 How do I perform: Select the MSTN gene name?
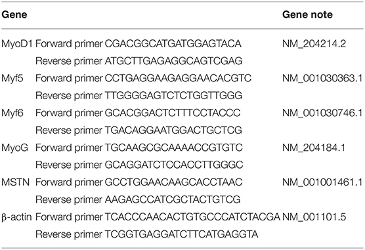[15, 182]
